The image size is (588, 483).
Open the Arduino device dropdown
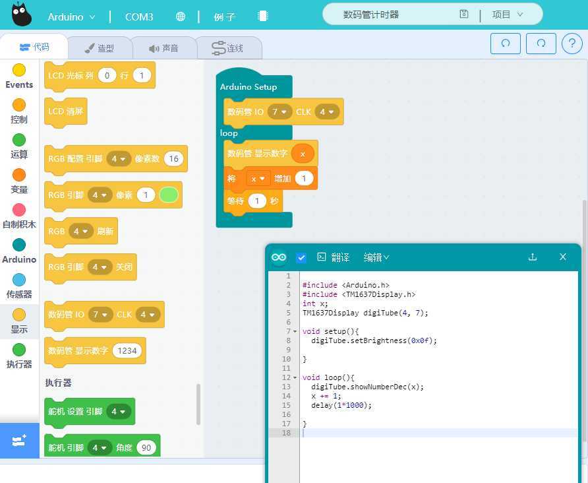[x=71, y=17]
